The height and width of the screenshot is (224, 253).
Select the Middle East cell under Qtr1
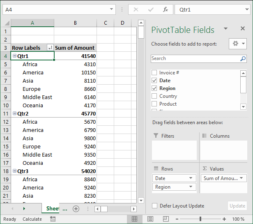tap(32, 97)
